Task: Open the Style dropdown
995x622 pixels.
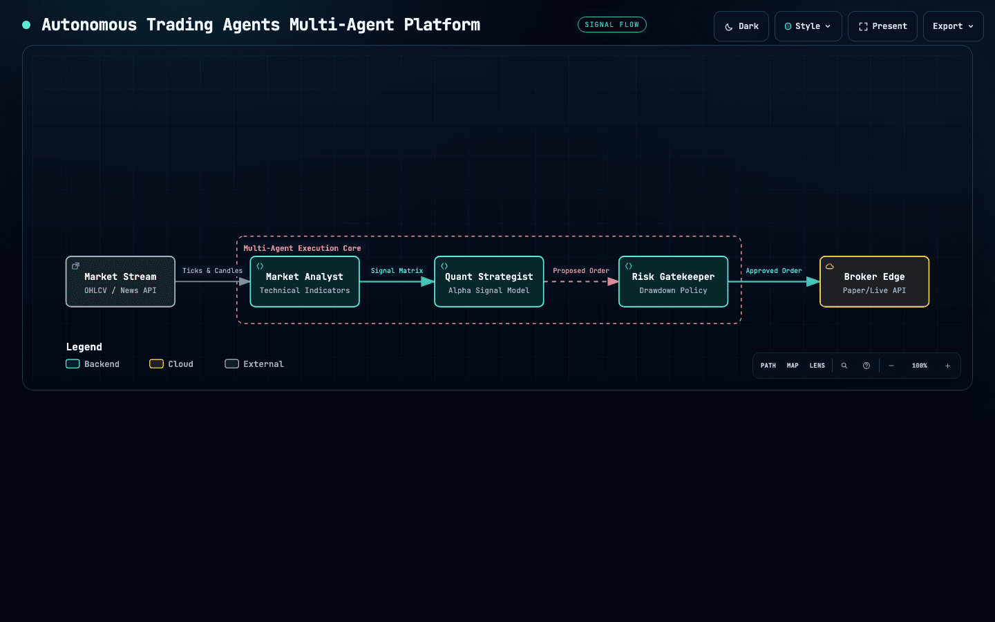Action: [x=808, y=26]
